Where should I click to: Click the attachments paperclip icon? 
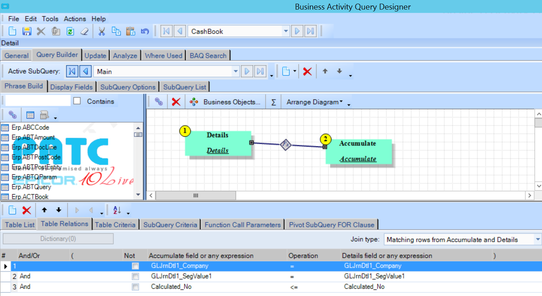pyautogui.click(x=56, y=31)
